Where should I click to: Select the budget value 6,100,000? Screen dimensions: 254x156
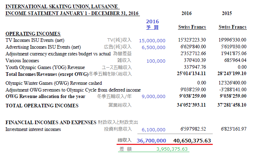click(154, 130)
